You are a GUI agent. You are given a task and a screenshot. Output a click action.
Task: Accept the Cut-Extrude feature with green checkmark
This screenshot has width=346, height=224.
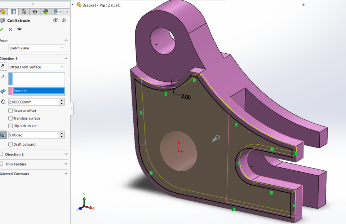pos(3,29)
